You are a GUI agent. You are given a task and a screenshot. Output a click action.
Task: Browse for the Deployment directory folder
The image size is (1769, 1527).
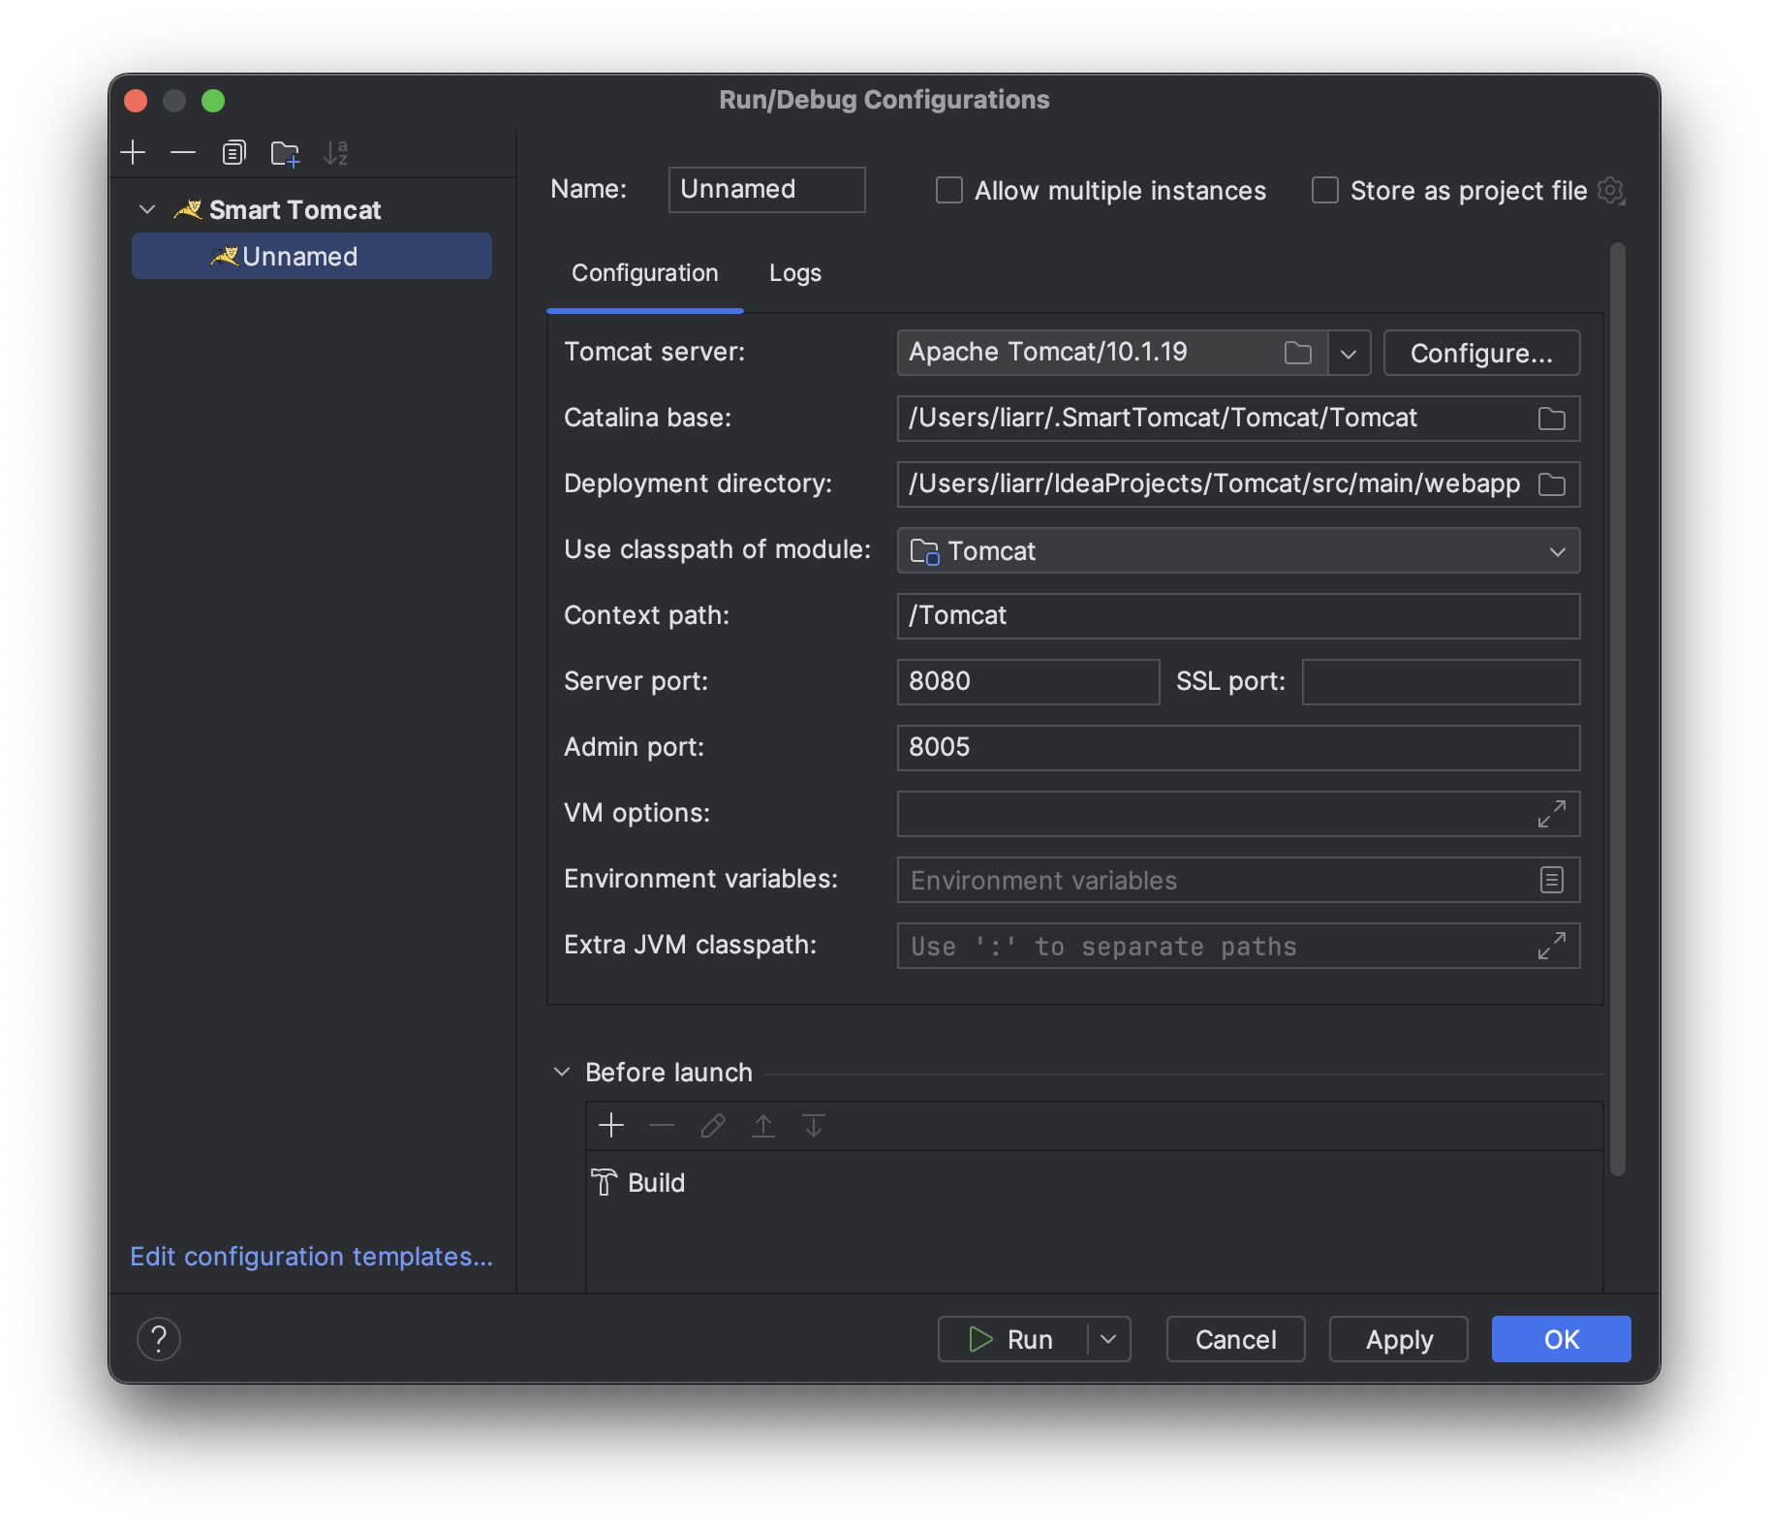(x=1551, y=484)
